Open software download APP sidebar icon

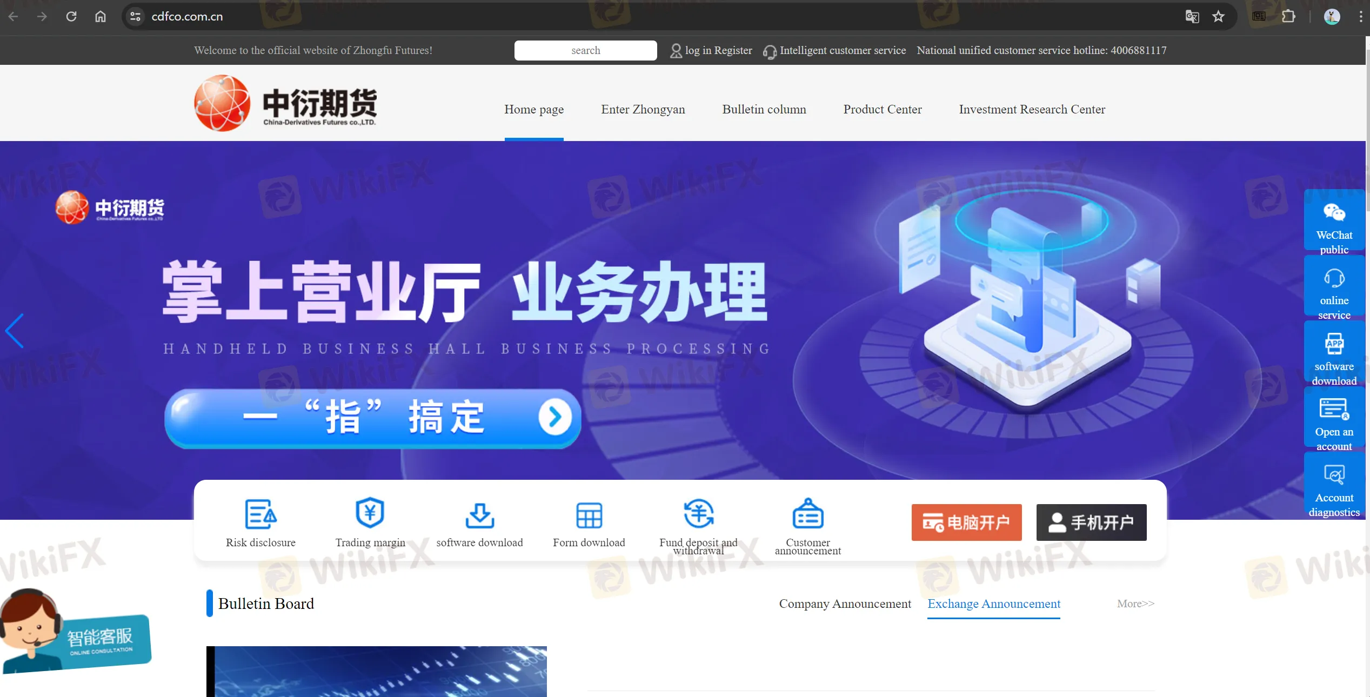pyautogui.click(x=1334, y=344)
